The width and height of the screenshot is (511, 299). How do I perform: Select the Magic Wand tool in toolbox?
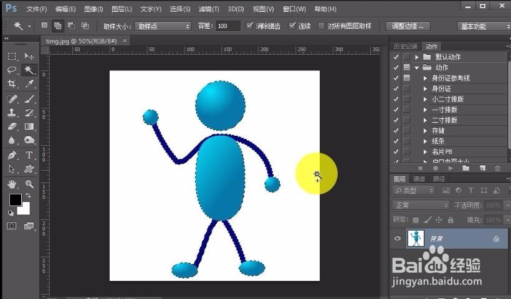(29, 70)
